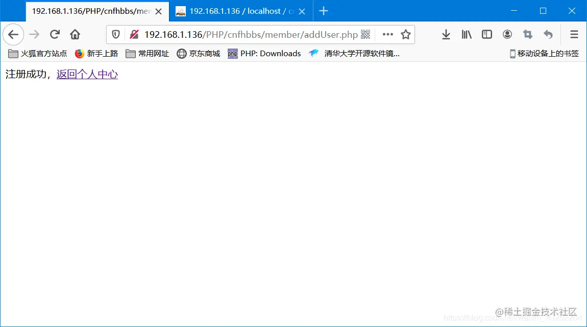Show tracking protection shield info

[x=116, y=34]
